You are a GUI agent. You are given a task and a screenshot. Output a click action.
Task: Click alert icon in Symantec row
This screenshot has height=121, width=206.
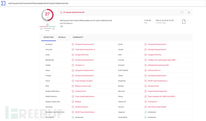coord(73,107)
